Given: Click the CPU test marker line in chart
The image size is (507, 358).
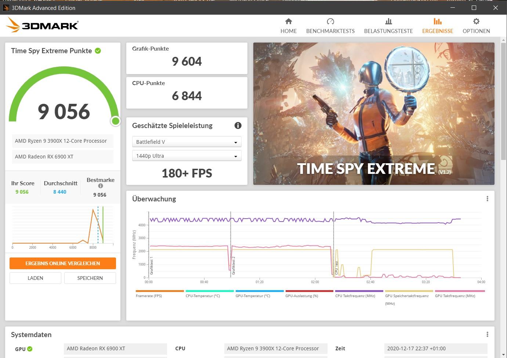Looking at the screenshot, I should point(334,244).
